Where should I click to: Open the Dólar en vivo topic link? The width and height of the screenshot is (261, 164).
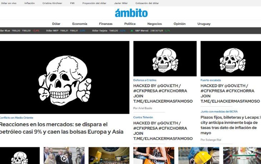click(9, 3)
